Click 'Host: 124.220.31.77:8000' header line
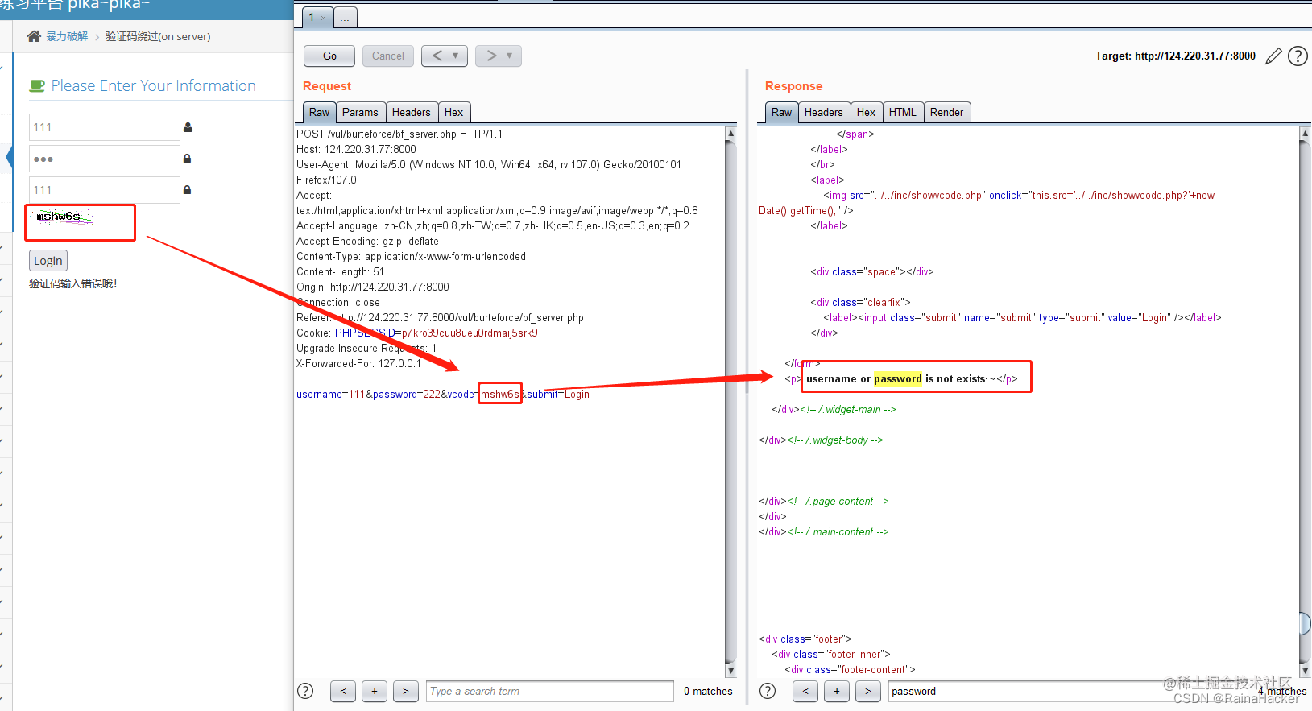 tap(356, 149)
